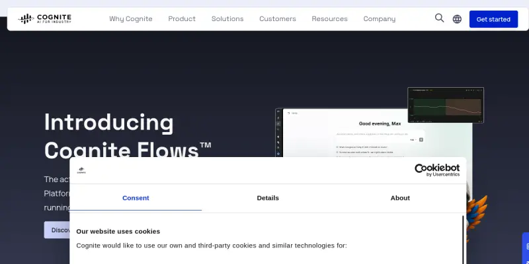Open the Why Cognite menu
The height and width of the screenshot is (264, 529).
point(131,19)
